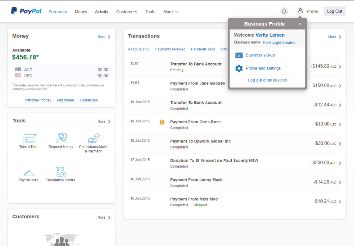
Task: Click the Pixel Eight Creative business name
Action: click(279, 42)
